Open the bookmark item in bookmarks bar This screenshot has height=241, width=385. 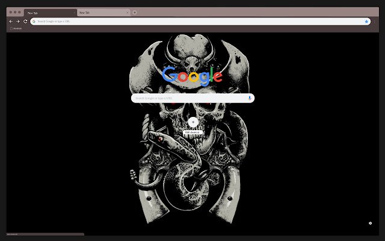(x=16, y=28)
